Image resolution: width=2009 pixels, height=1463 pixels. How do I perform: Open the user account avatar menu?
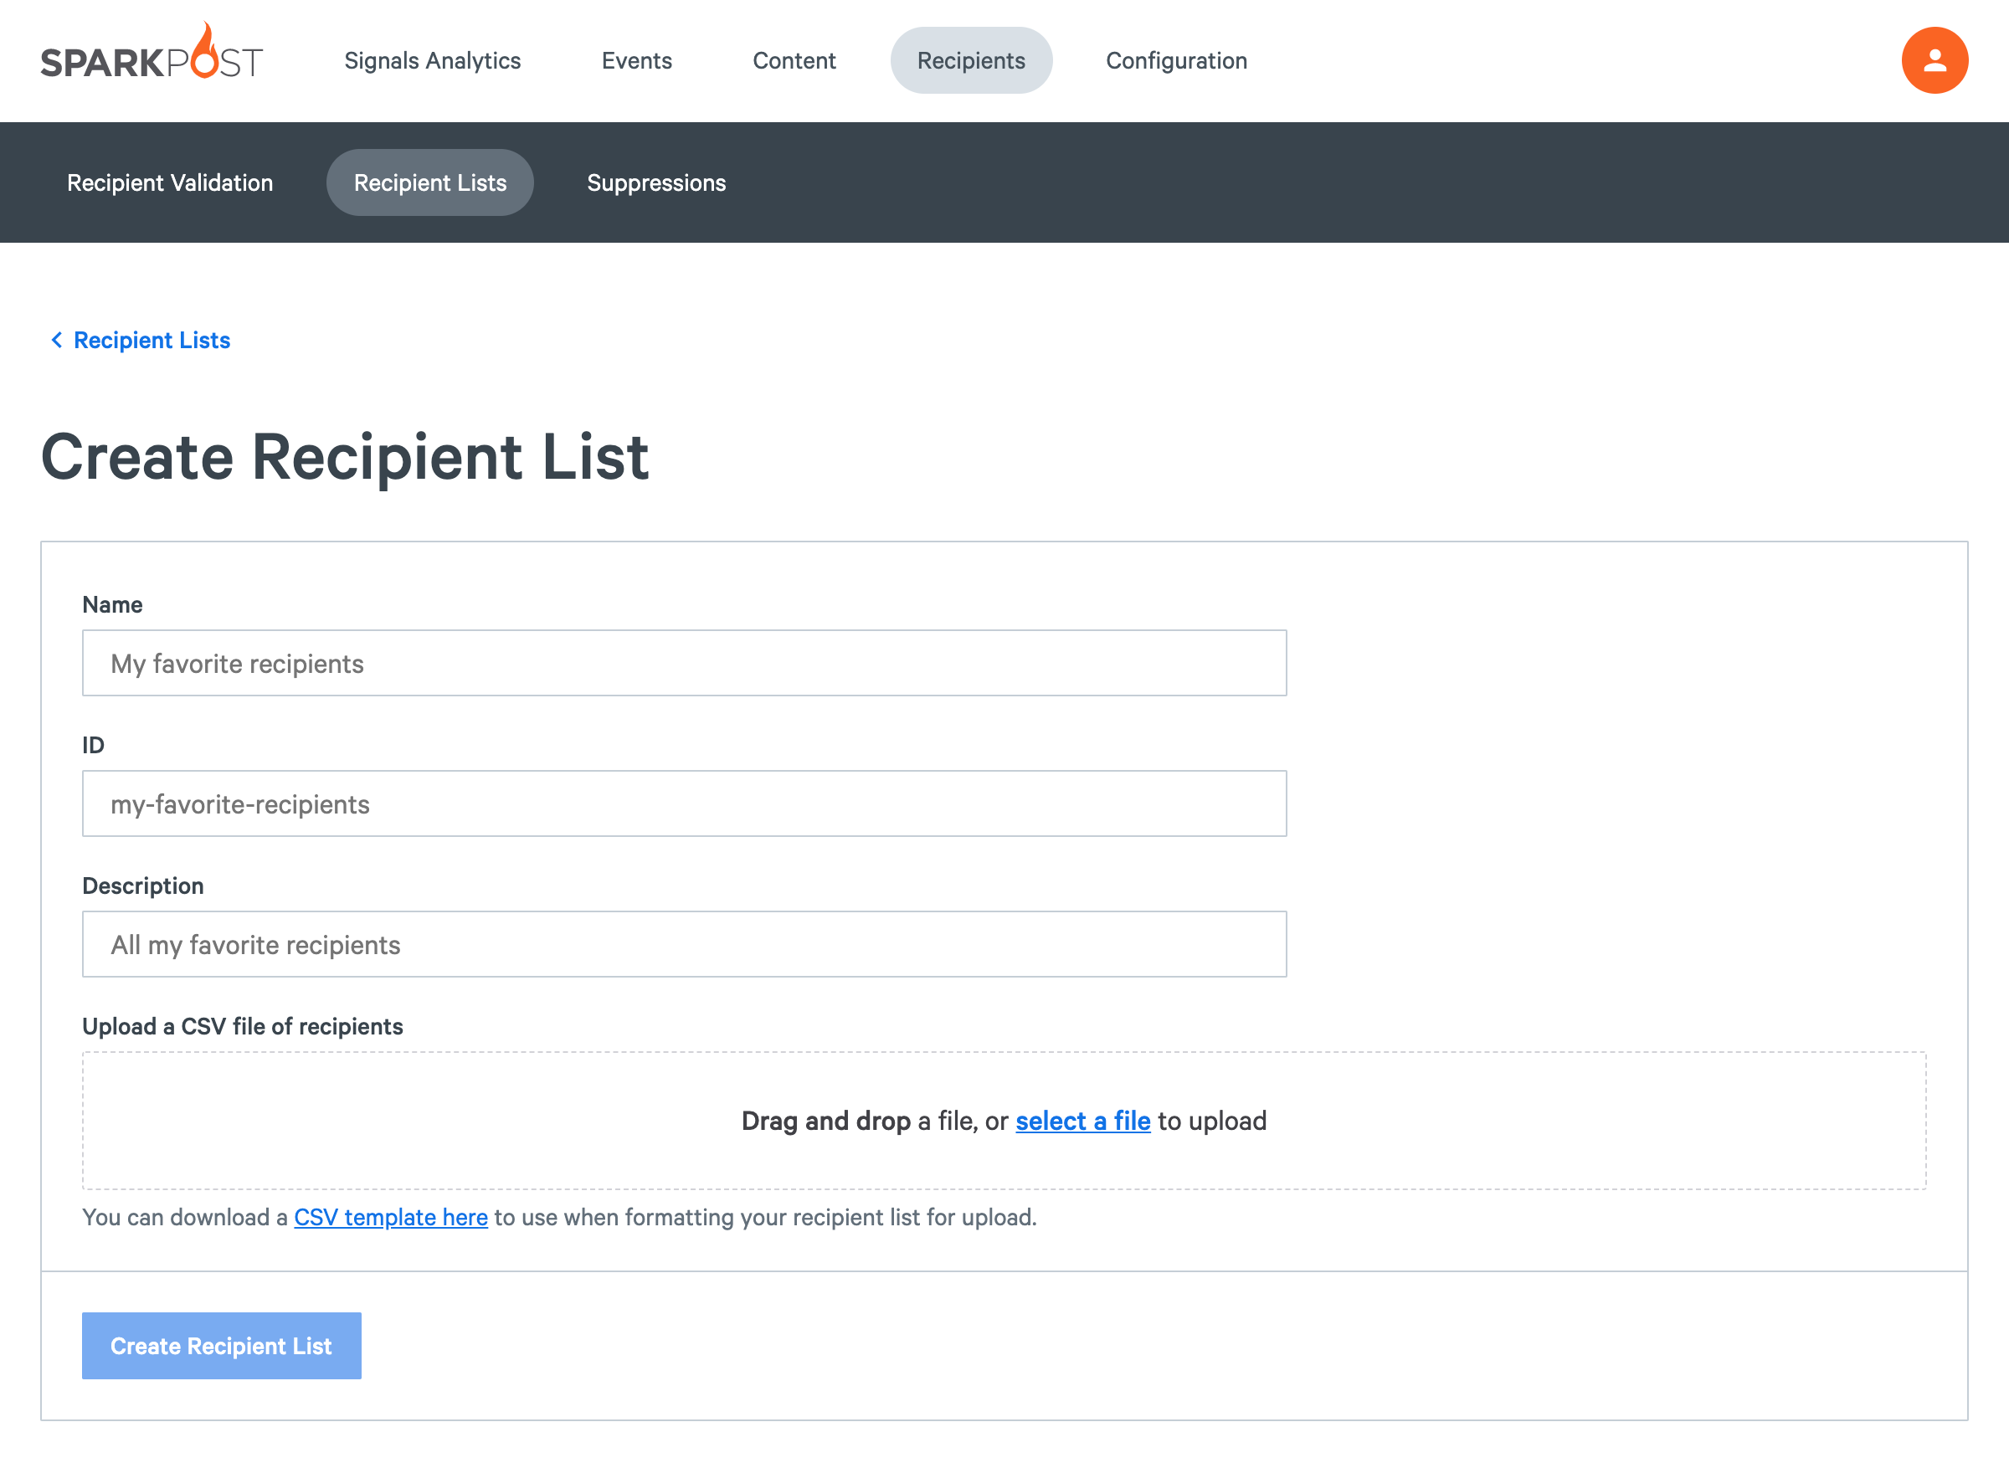(1934, 60)
